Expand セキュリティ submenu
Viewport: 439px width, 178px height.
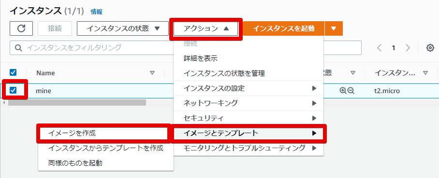(x=249, y=118)
